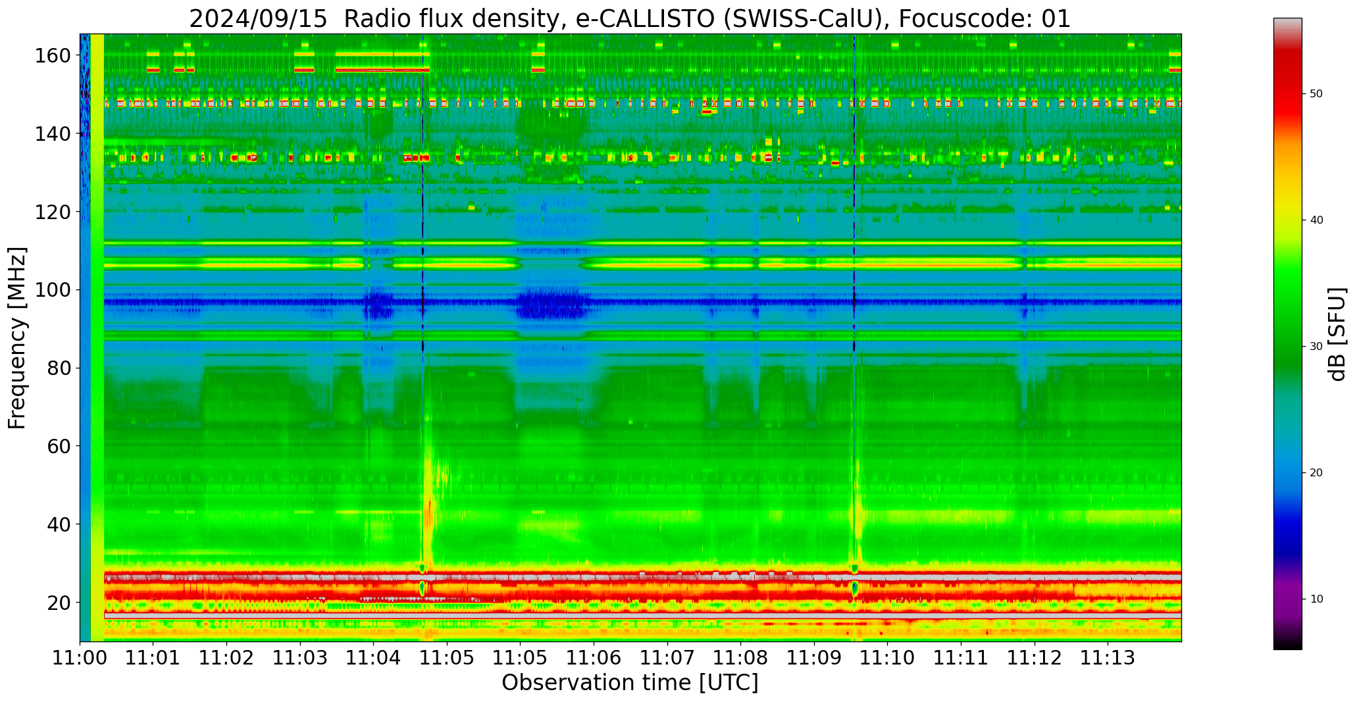Click the 11:02 time tick label
This screenshot has height=702, width=1357.
[227, 658]
